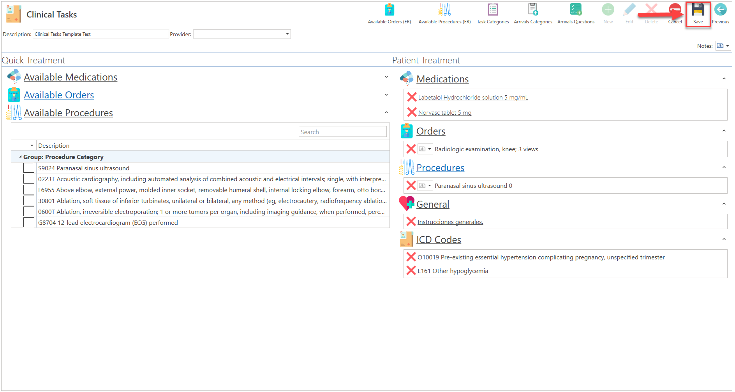
Task: Click the Procedures section instruments icon
Action: pyautogui.click(x=407, y=167)
